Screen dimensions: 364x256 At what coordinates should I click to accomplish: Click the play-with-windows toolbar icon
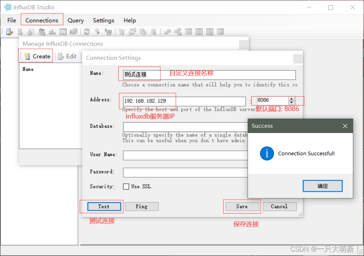108,32
